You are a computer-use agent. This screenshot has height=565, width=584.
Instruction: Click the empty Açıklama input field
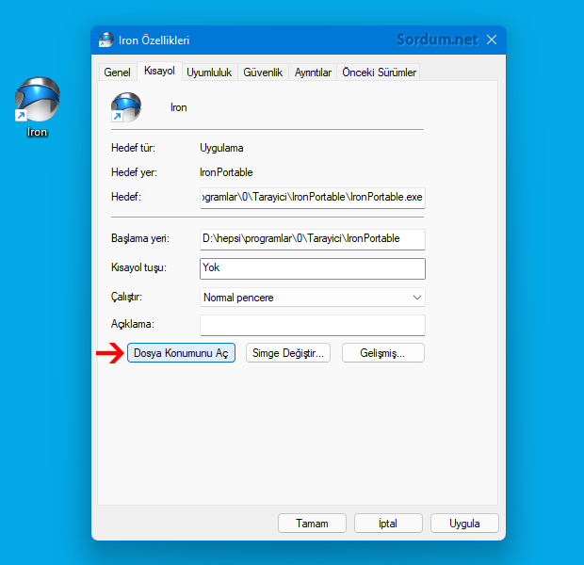313,325
